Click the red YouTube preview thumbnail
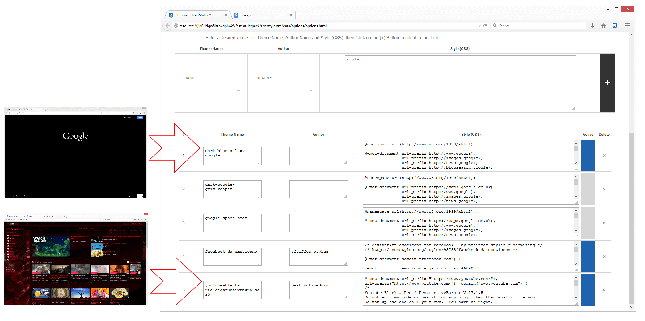Screen dimensions: 645x321 [76, 259]
